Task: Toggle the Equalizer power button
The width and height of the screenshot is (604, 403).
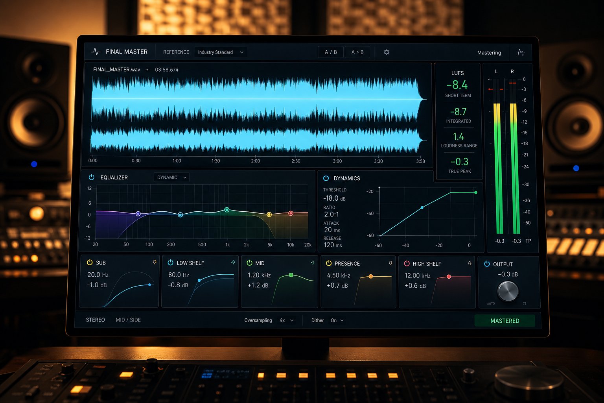Action: [x=92, y=177]
